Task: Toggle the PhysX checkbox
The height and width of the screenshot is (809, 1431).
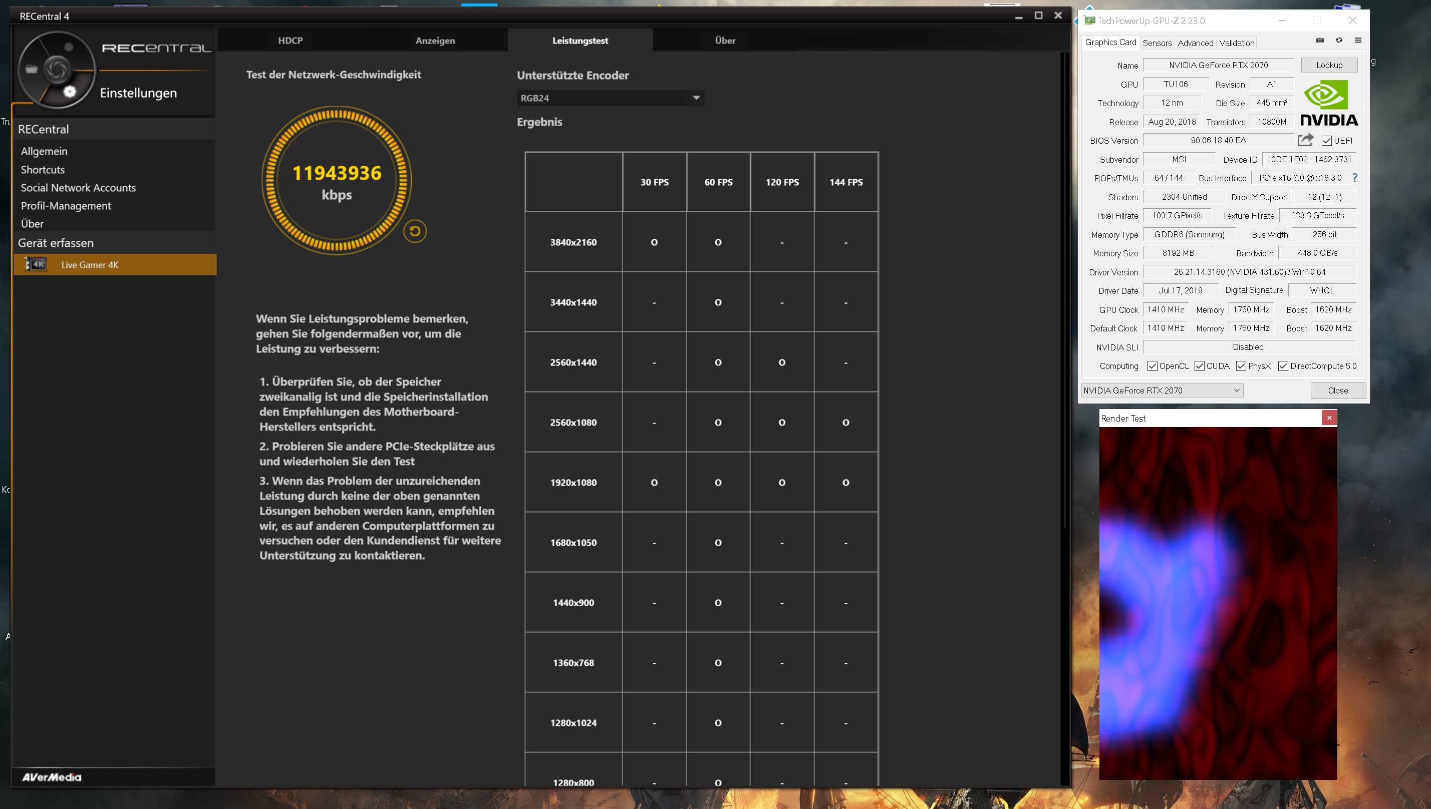Action: [x=1241, y=365]
